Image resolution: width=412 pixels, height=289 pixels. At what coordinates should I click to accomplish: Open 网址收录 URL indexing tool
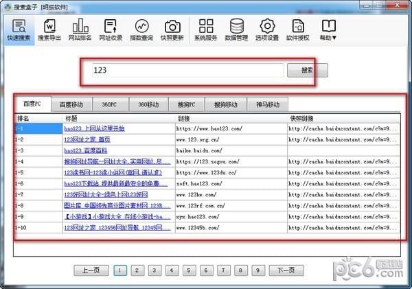(111, 30)
